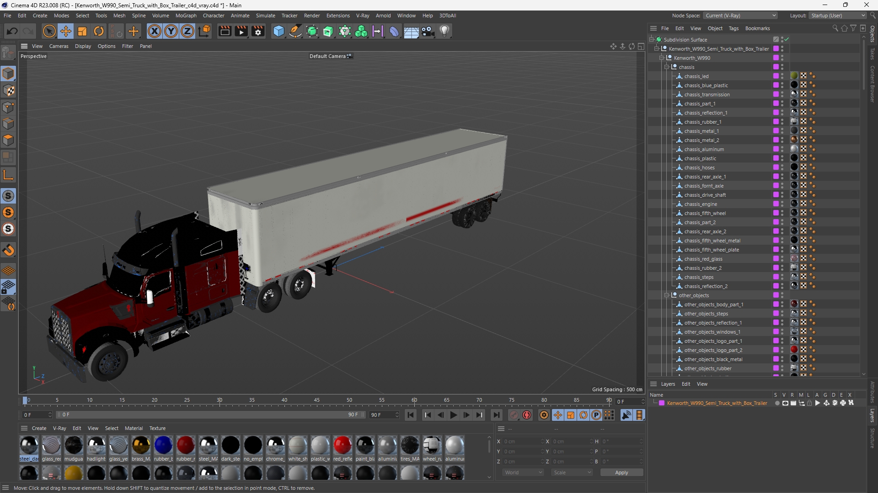Play animation forward
Screen dimensions: 878x493
point(453,415)
